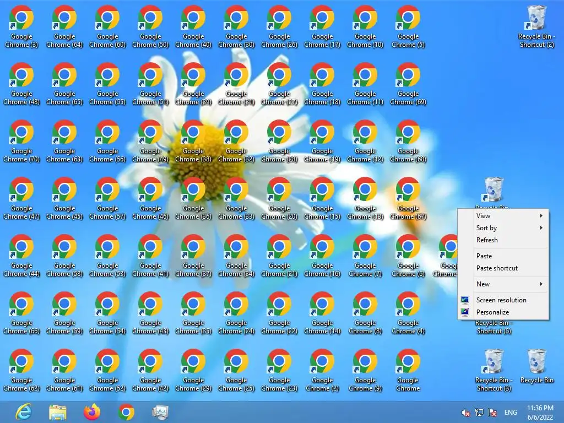
Task: Select the Google Chrome (55) shortcut
Action: coord(107,84)
